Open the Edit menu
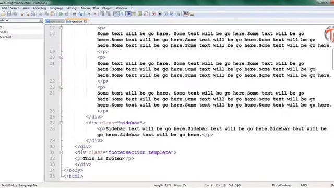The image size is (334, 188). pyautogui.click(x=4, y=8)
